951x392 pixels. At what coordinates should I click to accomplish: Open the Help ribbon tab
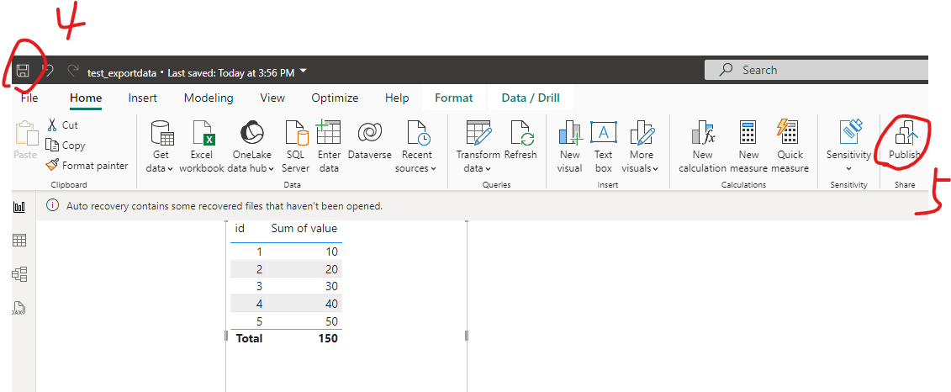click(397, 98)
